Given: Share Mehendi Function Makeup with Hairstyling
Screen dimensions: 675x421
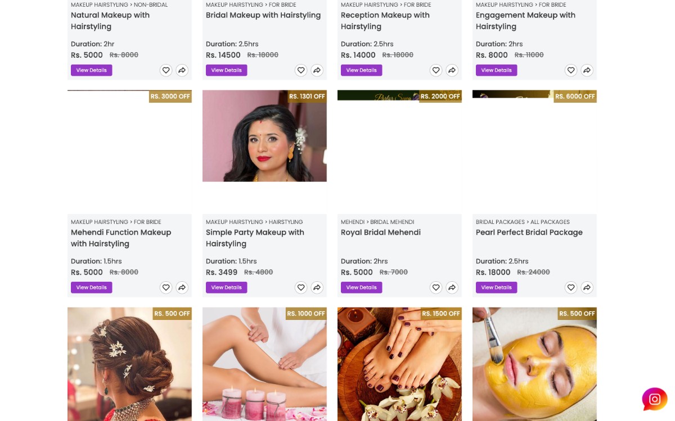Looking at the screenshot, I should (x=182, y=287).
